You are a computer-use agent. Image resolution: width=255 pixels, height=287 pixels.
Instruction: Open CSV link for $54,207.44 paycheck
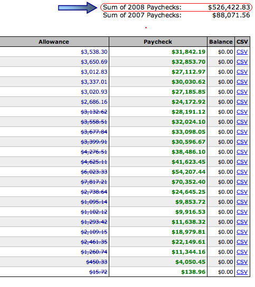(242, 172)
